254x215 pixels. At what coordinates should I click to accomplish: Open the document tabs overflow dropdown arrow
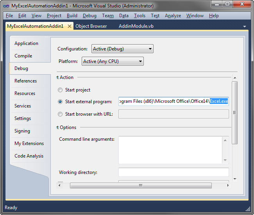tap(245, 27)
